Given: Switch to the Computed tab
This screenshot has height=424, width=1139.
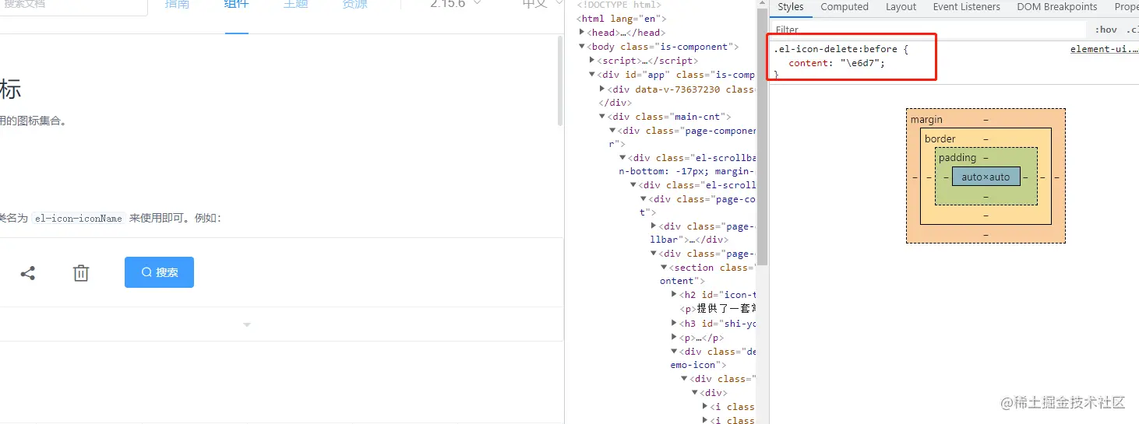Looking at the screenshot, I should 844,7.
